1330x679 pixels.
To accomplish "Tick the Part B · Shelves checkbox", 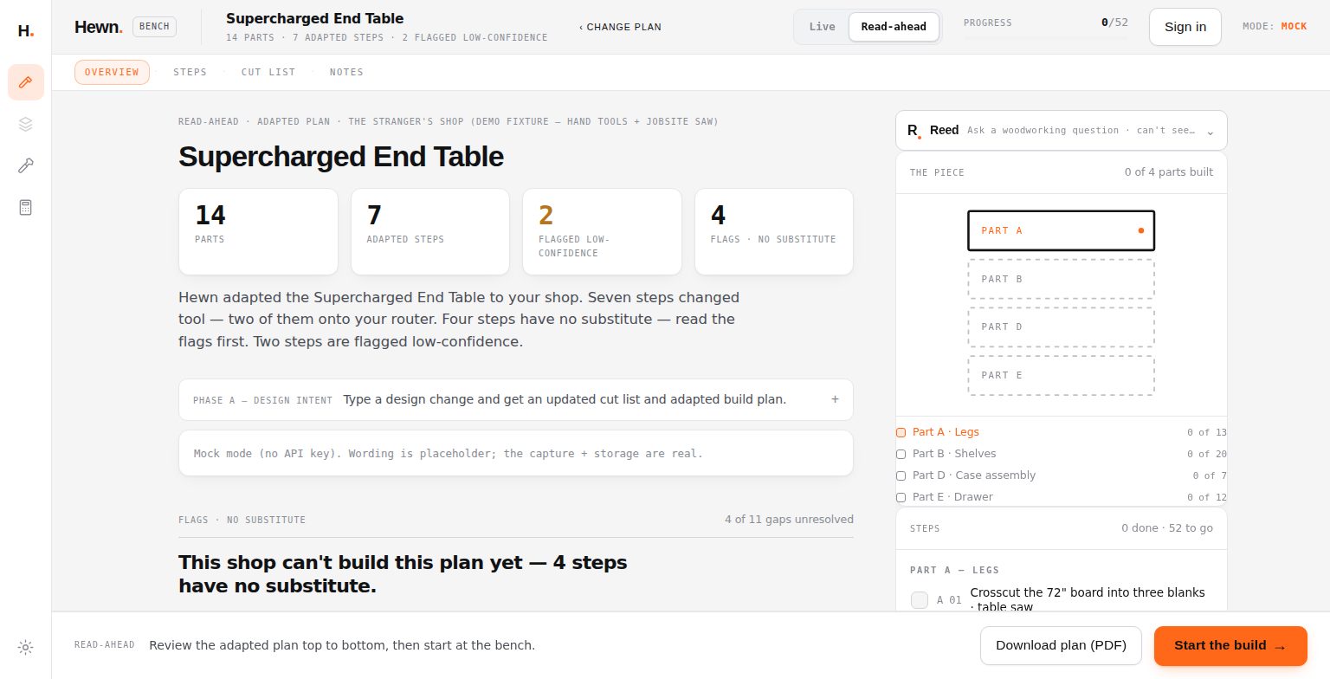I will click(901, 454).
